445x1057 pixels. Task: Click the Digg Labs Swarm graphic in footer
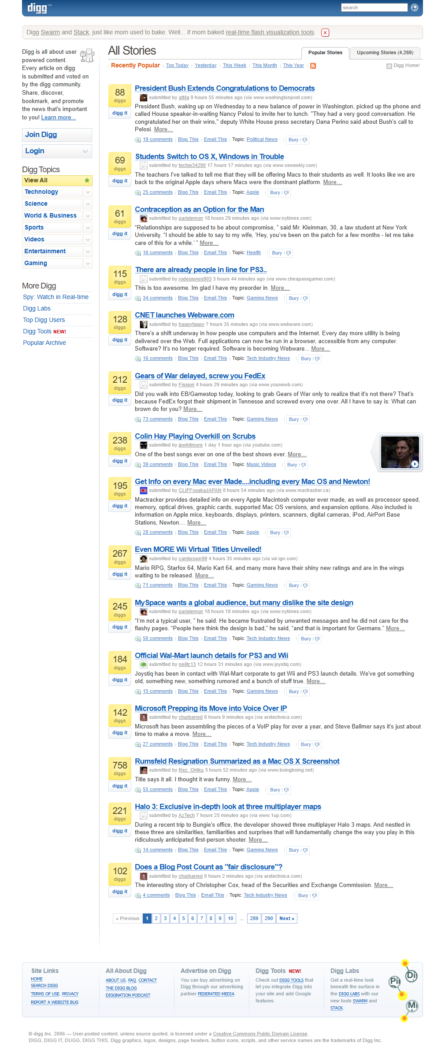click(x=404, y=990)
